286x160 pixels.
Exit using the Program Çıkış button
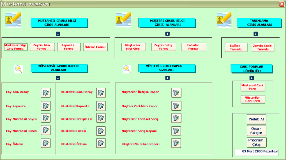tap(256, 142)
